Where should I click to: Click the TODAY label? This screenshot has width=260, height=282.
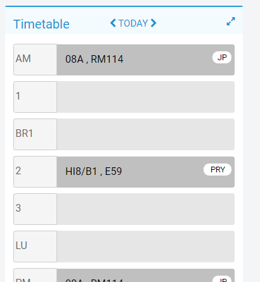133,23
